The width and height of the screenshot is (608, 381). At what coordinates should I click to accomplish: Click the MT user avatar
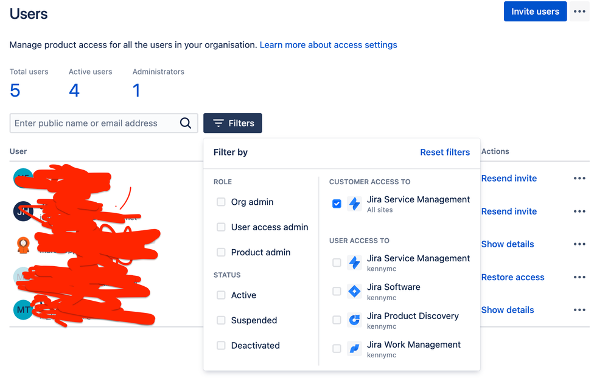(x=23, y=310)
